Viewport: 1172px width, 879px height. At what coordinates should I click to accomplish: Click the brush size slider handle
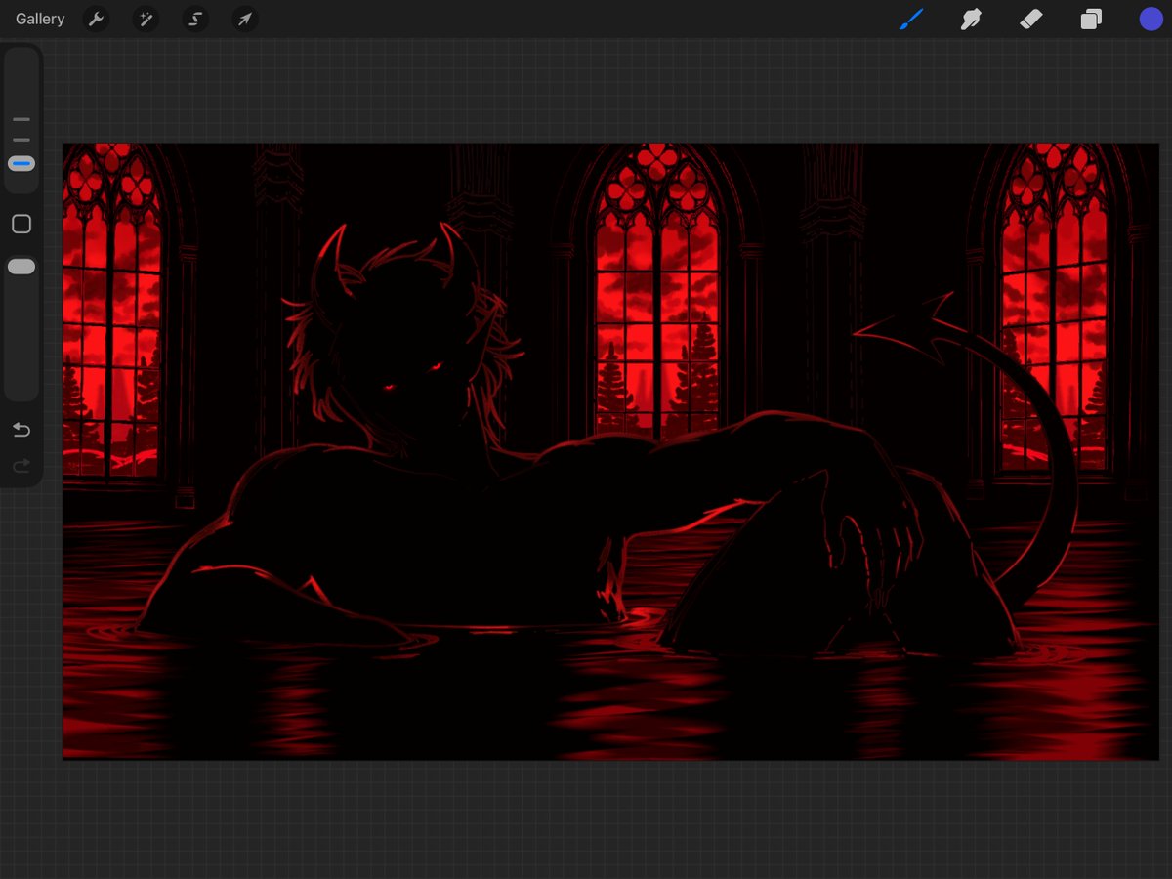coord(21,164)
